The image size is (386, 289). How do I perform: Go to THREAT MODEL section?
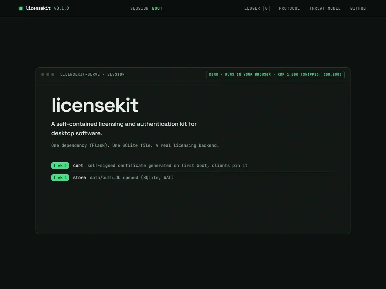[x=325, y=8]
